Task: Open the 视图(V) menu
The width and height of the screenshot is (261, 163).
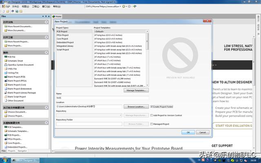Action: tap(25, 7)
